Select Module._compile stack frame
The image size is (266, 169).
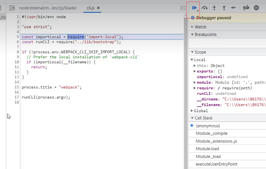pos(227,134)
